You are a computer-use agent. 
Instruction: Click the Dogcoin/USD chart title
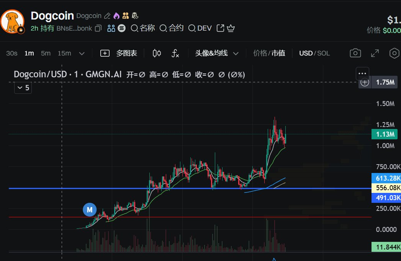[67, 74]
